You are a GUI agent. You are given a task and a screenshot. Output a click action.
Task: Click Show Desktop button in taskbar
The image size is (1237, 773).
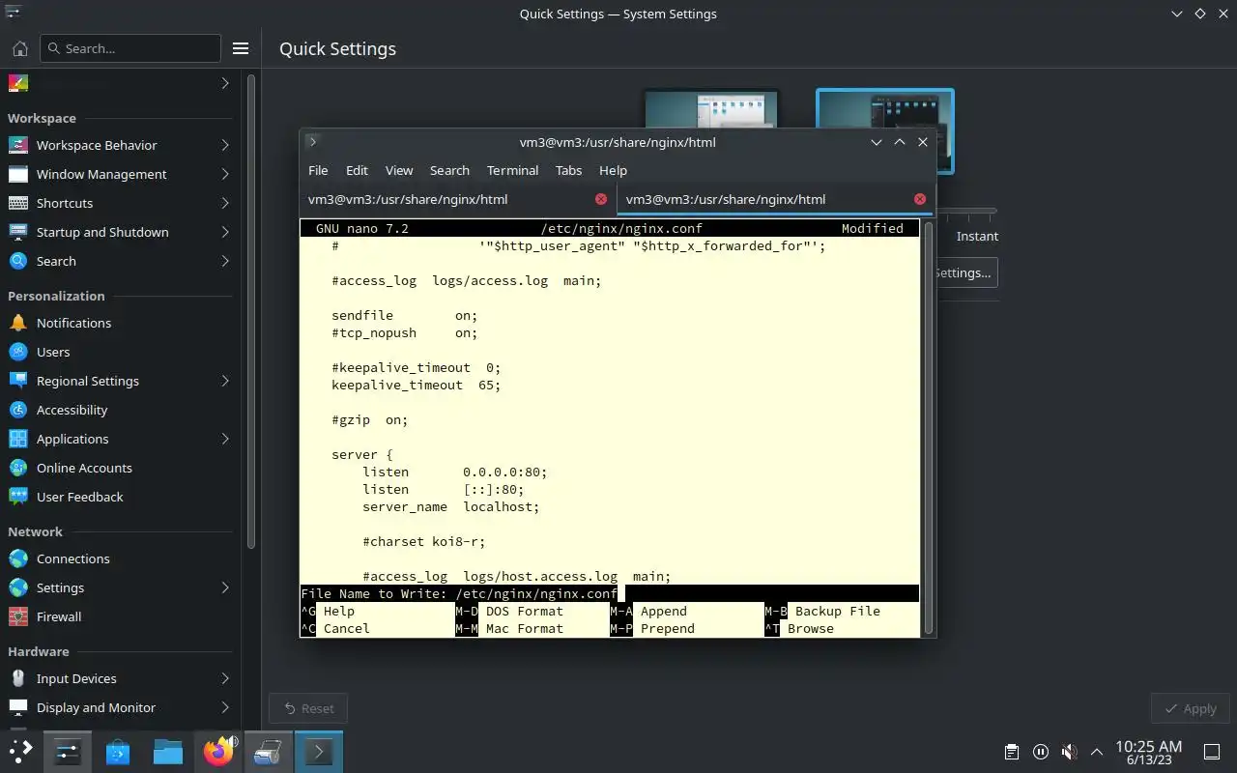1211,752
